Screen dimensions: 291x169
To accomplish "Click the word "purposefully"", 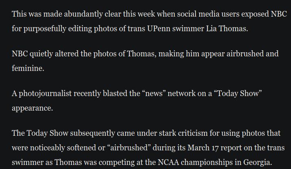I will [45, 29].
